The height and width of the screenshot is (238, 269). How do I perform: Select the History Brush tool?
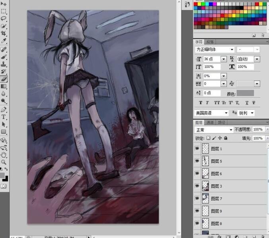[4, 72]
